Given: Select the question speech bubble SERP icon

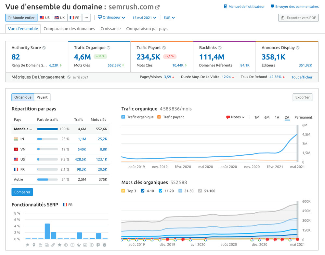Looking at the screenshot, I should [98, 245].
